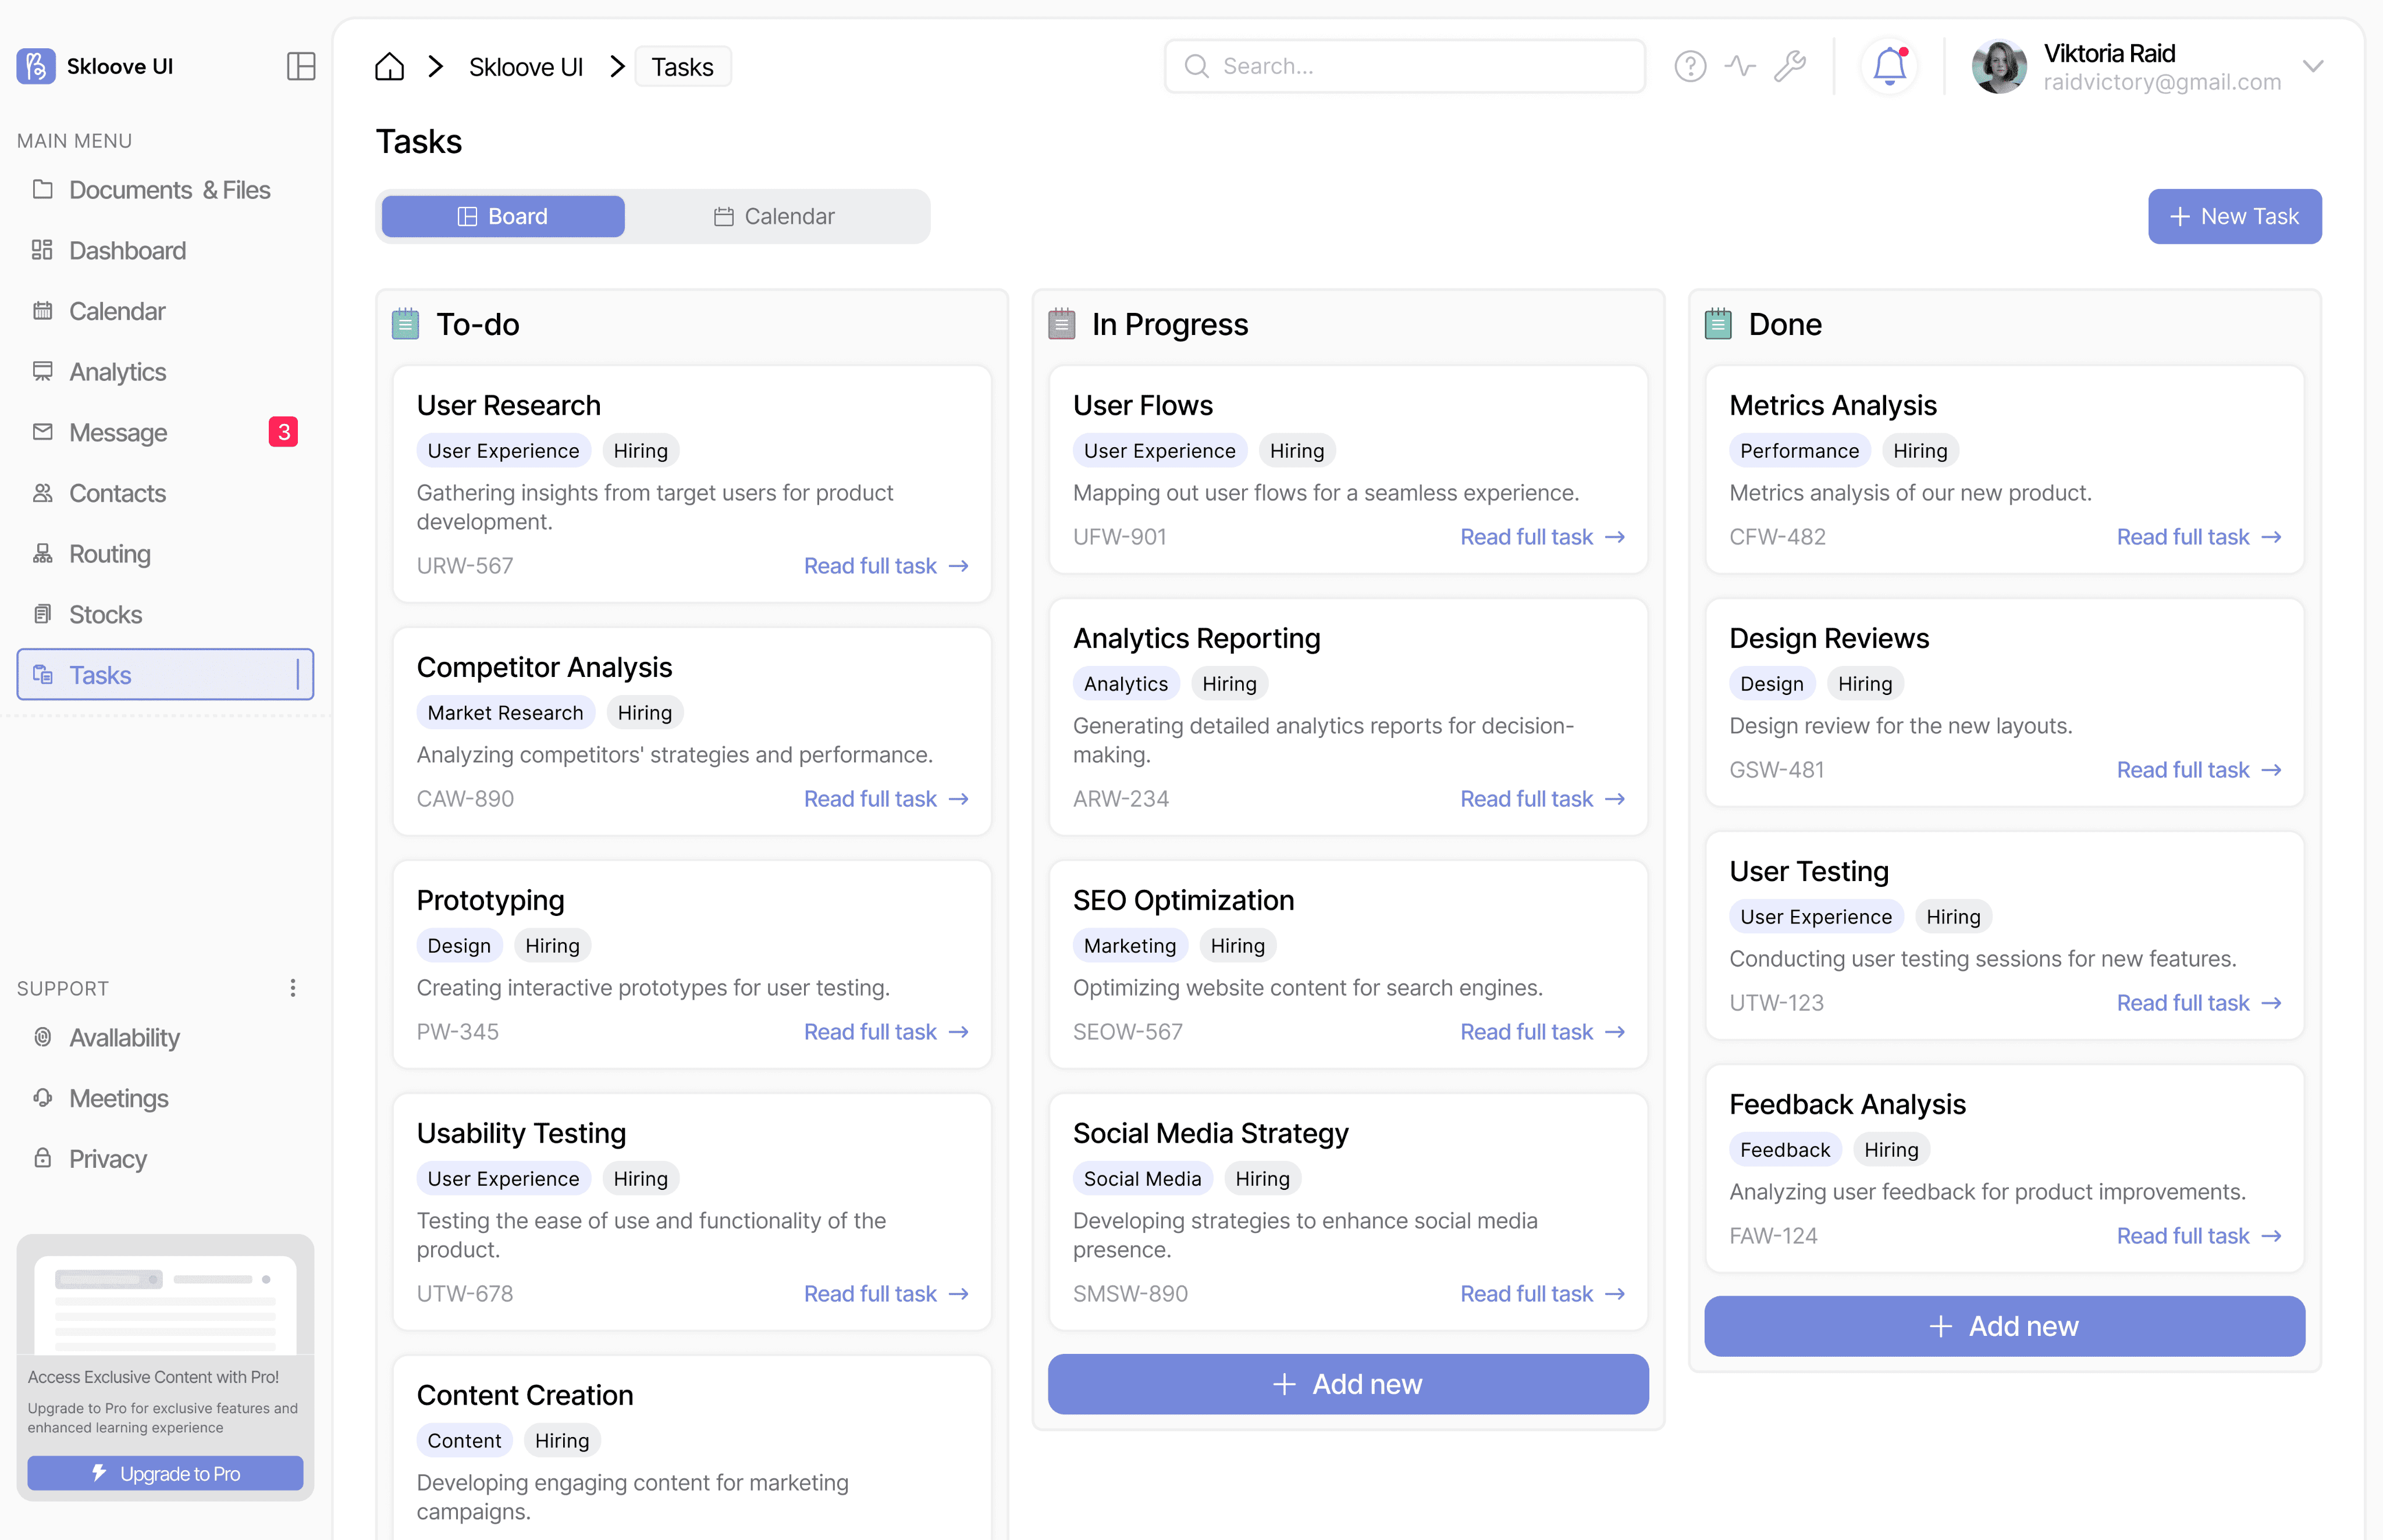Image resolution: width=2383 pixels, height=1540 pixels.
Task: Read full task for Social Media Strategy
Action: [x=1543, y=1294]
